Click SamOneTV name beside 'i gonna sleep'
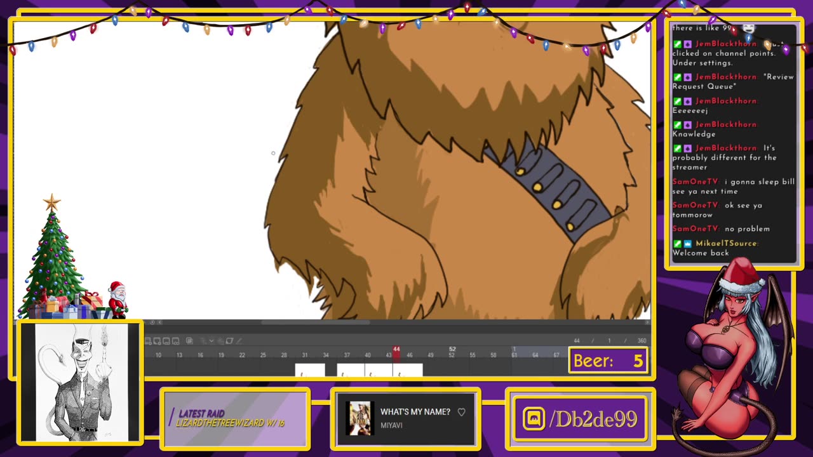The image size is (813, 457). [x=695, y=182]
